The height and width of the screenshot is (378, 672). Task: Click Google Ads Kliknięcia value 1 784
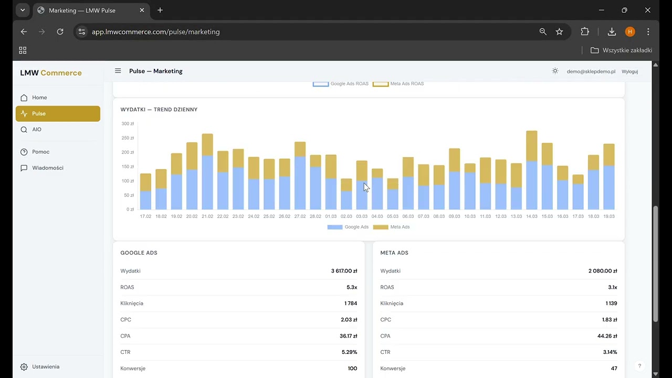click(351, 303)
